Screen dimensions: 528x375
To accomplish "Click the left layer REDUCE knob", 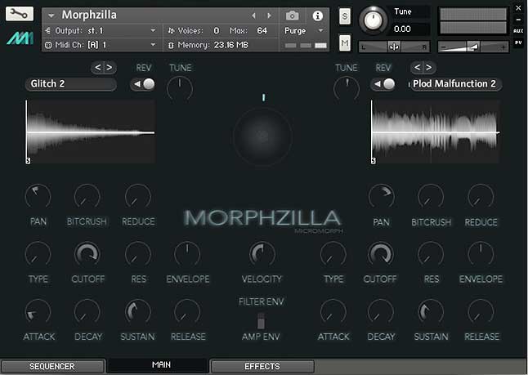I will click(x=138, y=197).
